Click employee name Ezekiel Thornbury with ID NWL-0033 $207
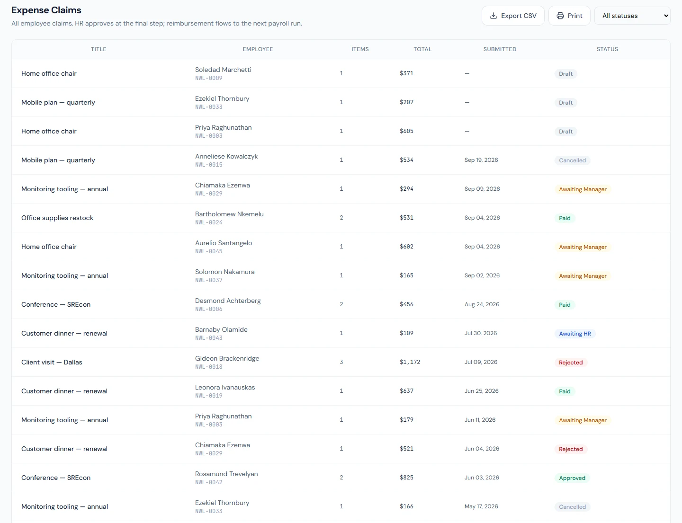The width and height of the screenshot is (682, 523). coord(222,98)
